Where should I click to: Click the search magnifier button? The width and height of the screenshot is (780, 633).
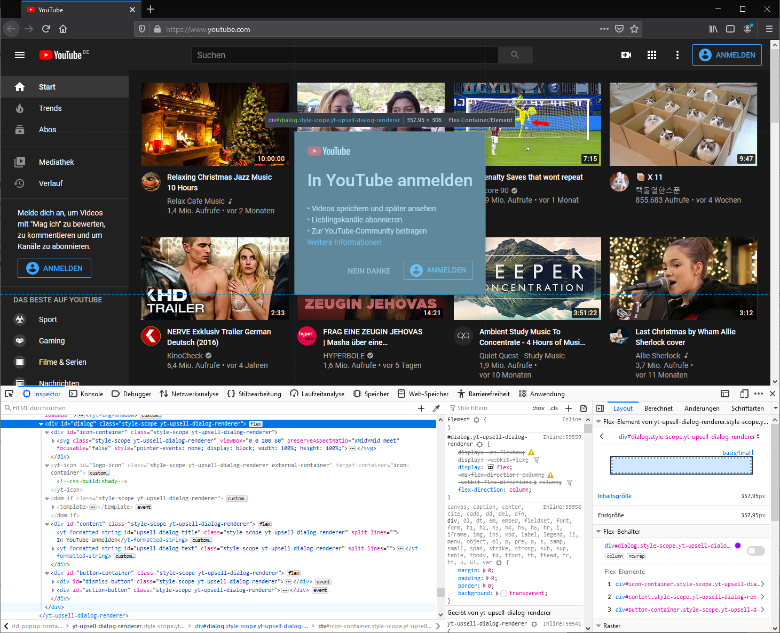515,55
